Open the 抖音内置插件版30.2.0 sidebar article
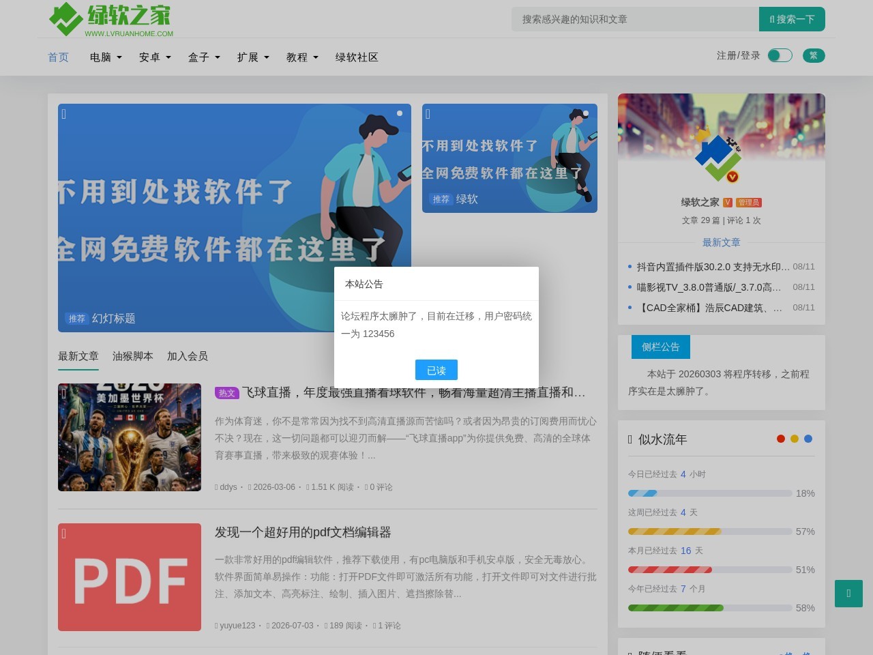Viewport: 873px width, 655px height. [713, 267]
